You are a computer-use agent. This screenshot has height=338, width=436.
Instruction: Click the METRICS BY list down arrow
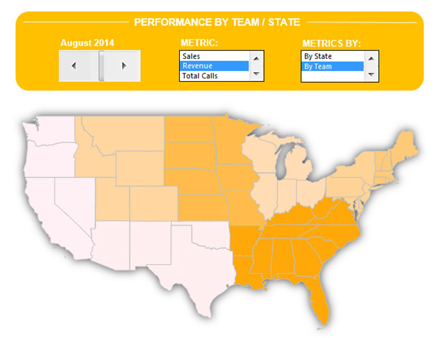click(x=371, y=74)
